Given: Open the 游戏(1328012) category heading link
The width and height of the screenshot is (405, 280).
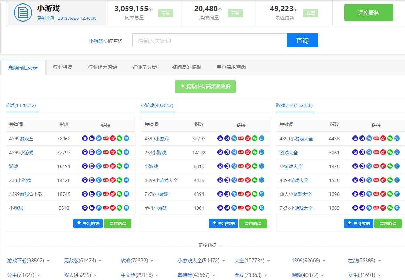Looking at the screenshot, I should pyautogui.click(x=21, y=106).
